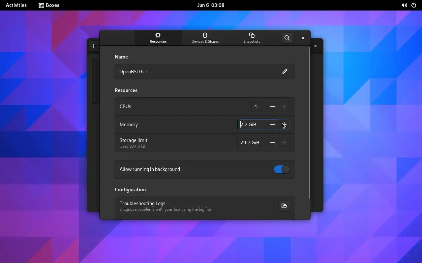Open the Activities overview
Screen dimensions: 422x263
[x=16, y=5]
